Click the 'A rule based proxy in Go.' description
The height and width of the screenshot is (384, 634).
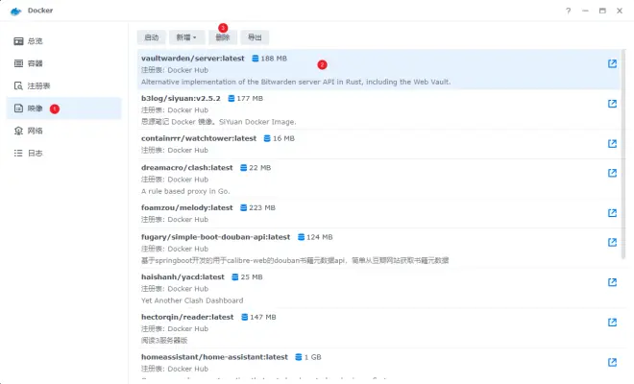185,191
